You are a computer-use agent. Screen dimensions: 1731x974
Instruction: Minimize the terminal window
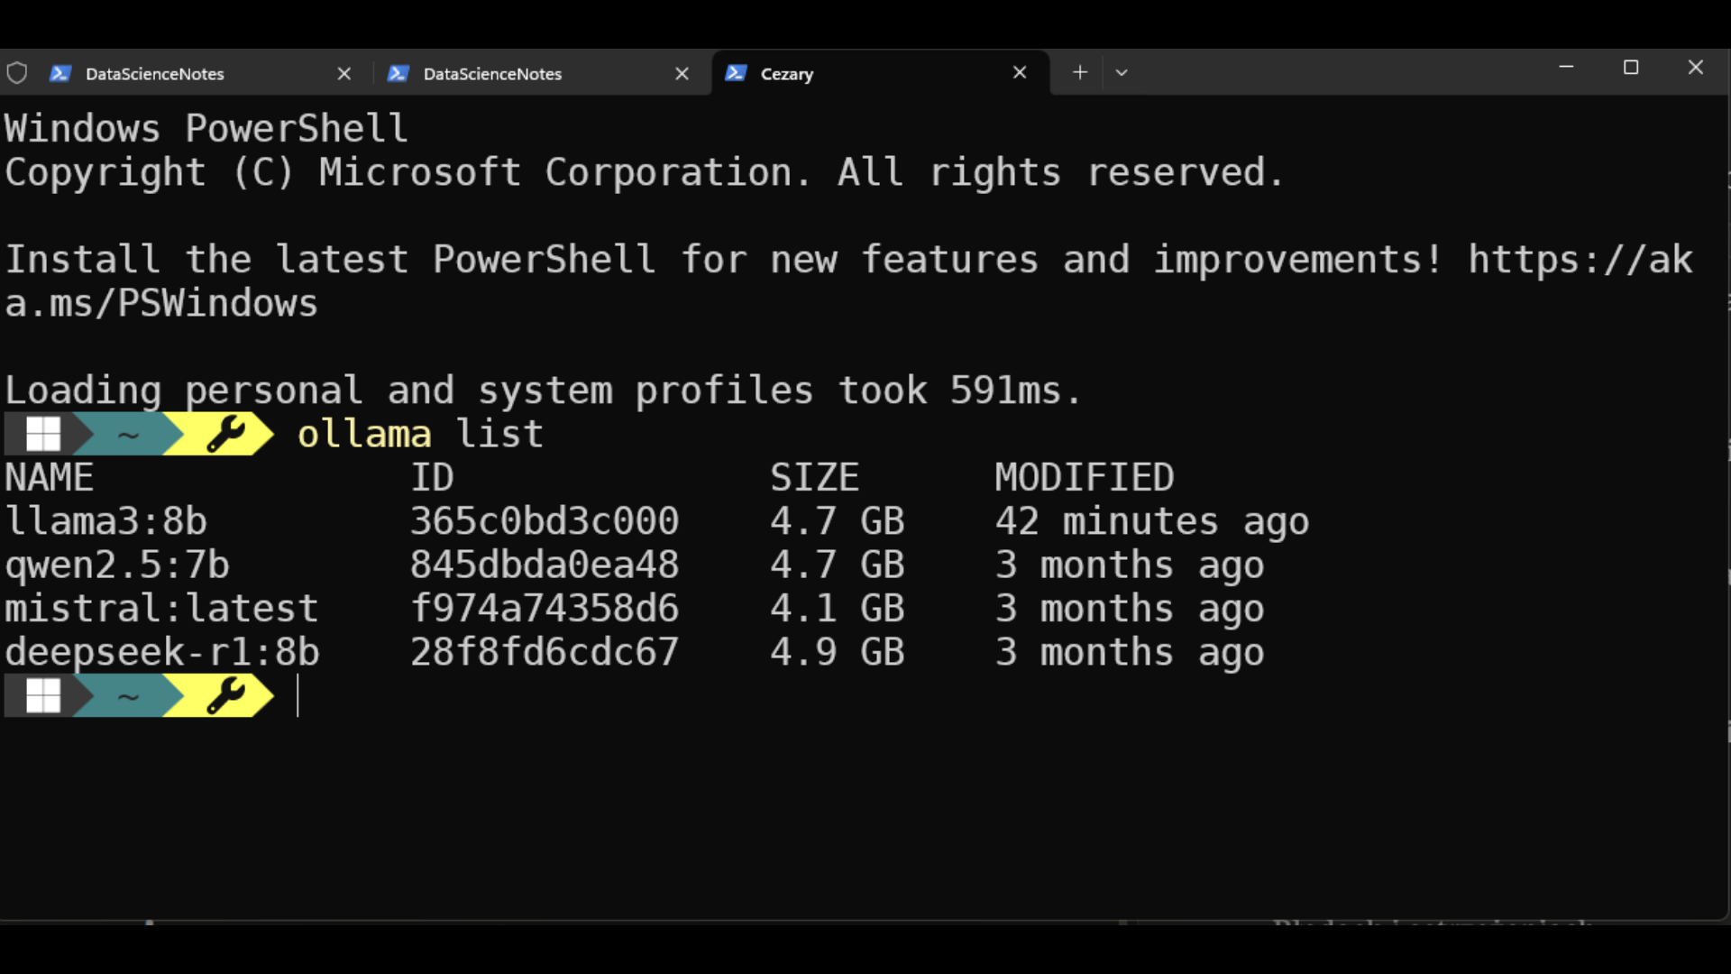pyautogui.click(x=1566, y=68)
